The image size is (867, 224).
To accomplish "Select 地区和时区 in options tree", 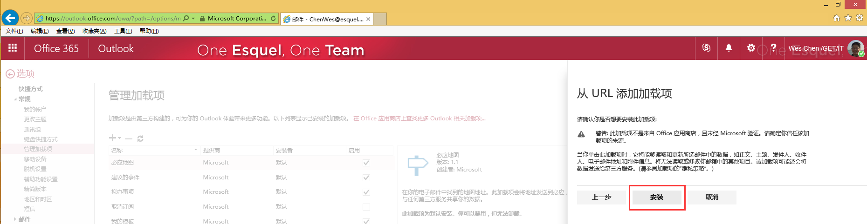I will 38,199.
